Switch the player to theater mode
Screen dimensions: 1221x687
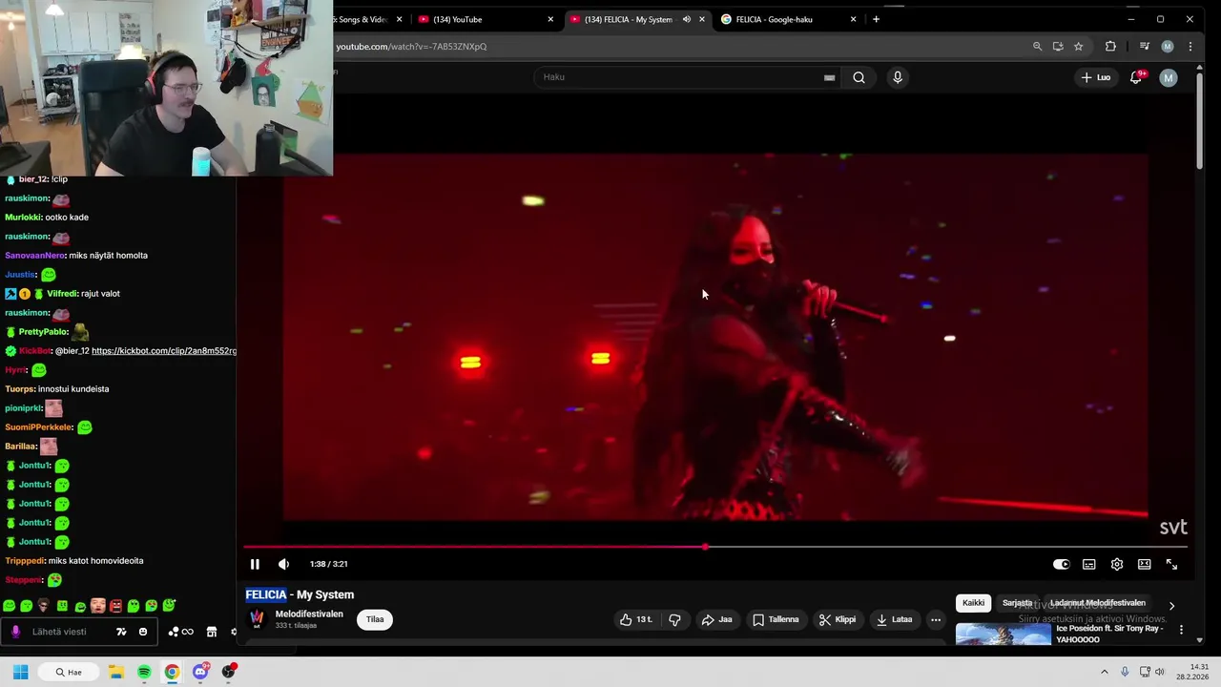(x=1144, y=564)
